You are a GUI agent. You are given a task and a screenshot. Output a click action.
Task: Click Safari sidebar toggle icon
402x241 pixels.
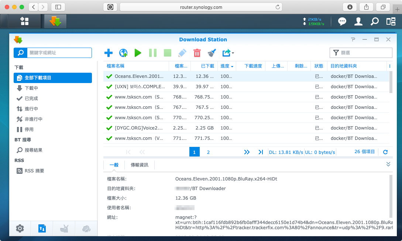pos(58,7)
